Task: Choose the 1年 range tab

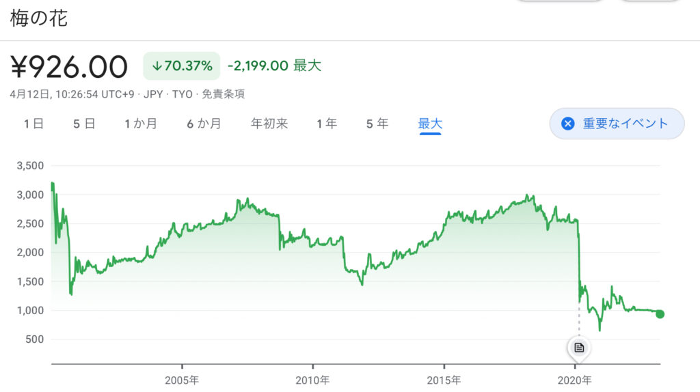Action: (x=327, y=124)
